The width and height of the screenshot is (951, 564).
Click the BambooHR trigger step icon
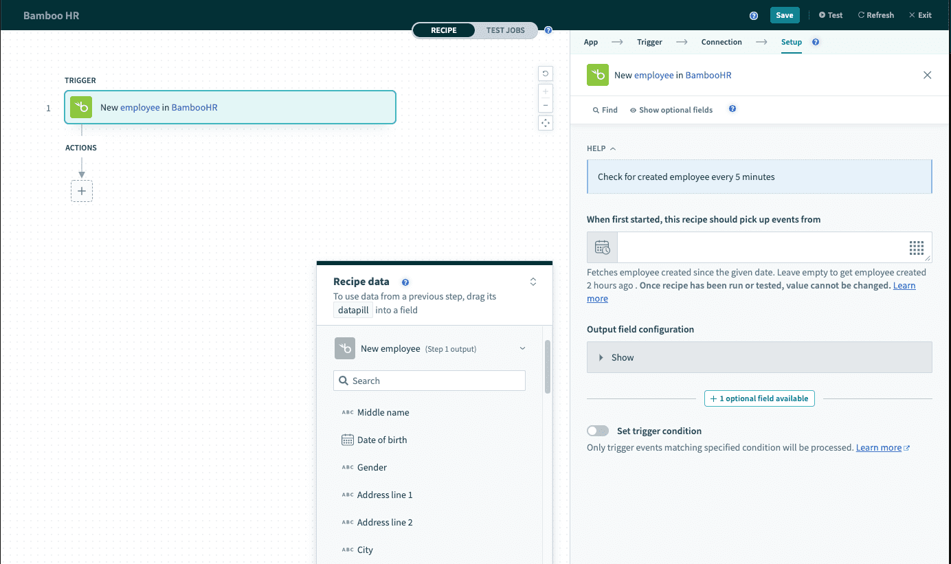coord(81,107)
